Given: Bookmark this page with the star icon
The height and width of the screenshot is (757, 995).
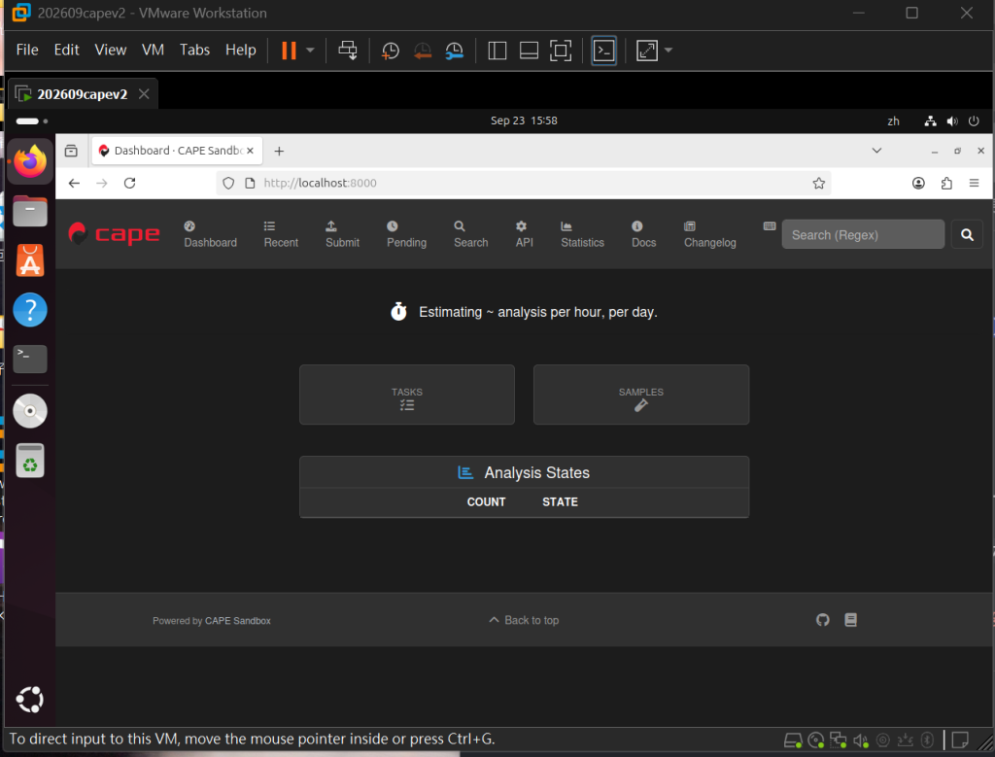Looking at the screenshot, I should pyautogui.click(x=818, y=183).
